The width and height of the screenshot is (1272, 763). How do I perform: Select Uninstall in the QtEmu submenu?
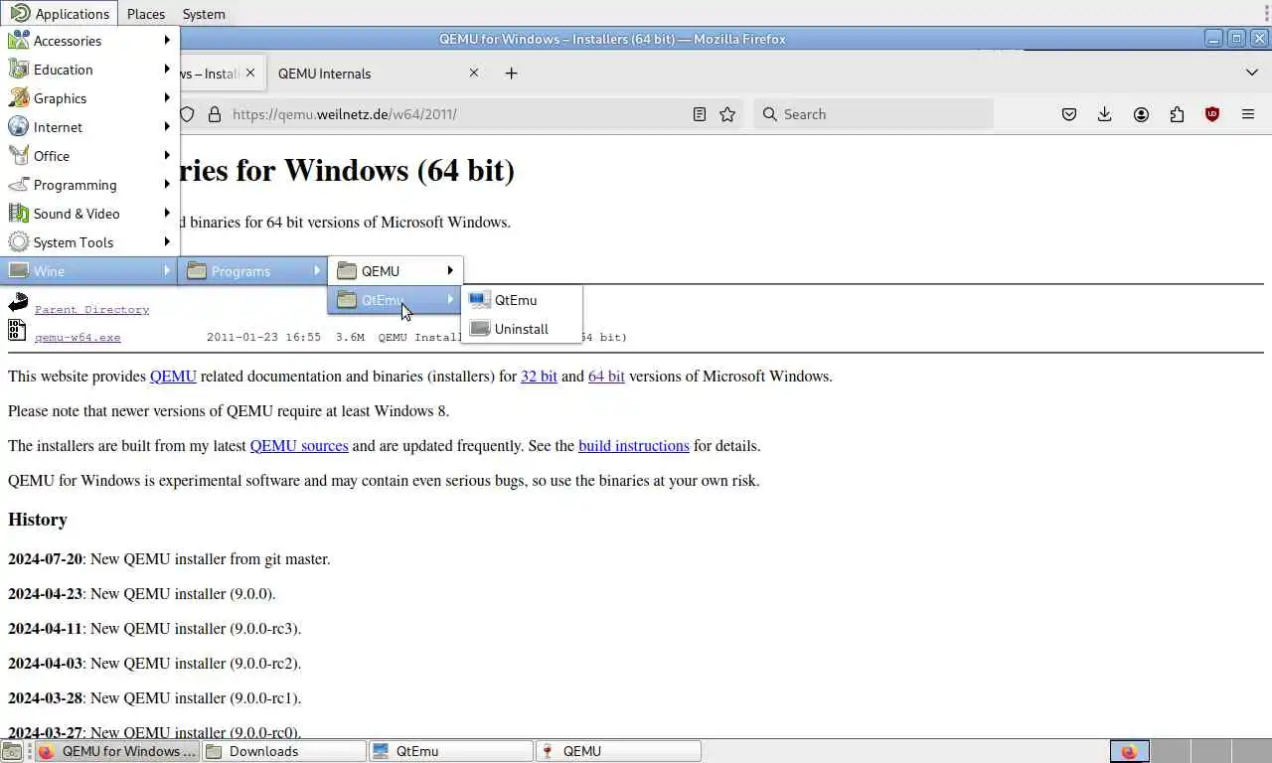(522, 329)
